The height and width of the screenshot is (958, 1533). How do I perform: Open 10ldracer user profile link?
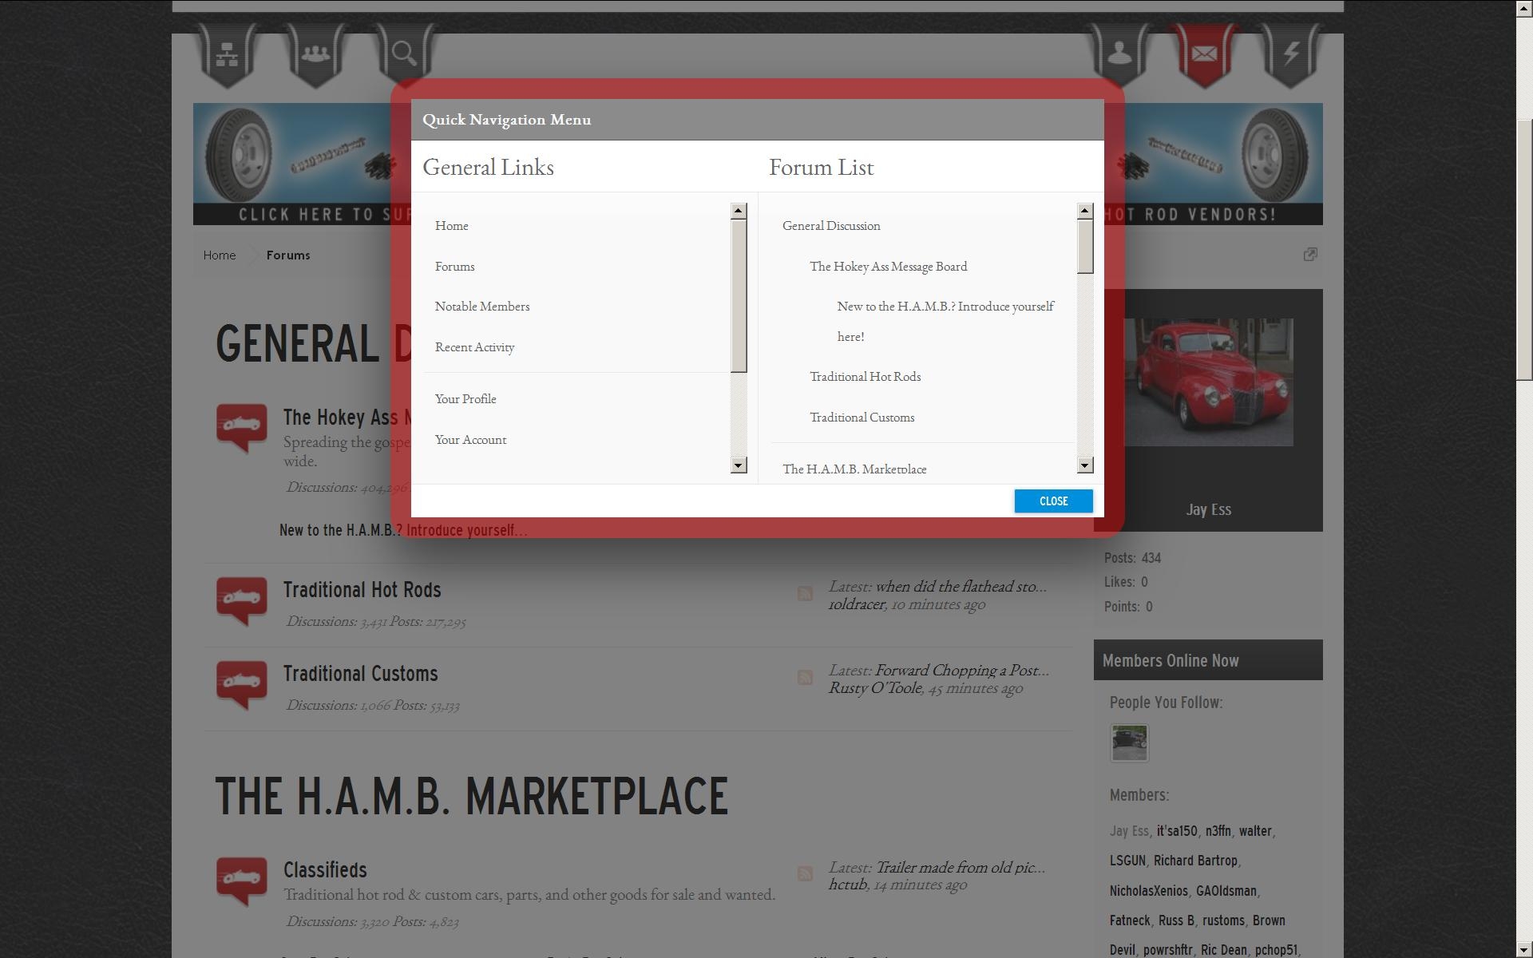[856, 604]
